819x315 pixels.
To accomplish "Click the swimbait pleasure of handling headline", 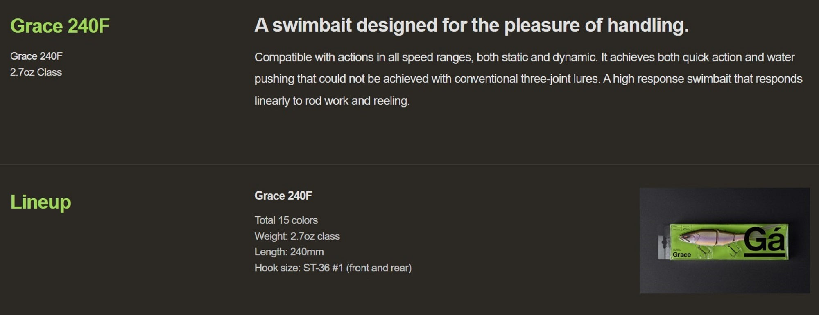I will point(471,25).
